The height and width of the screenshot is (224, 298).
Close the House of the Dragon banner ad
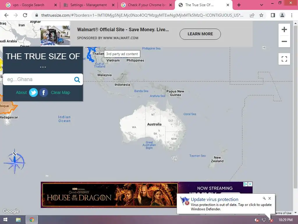250,184
